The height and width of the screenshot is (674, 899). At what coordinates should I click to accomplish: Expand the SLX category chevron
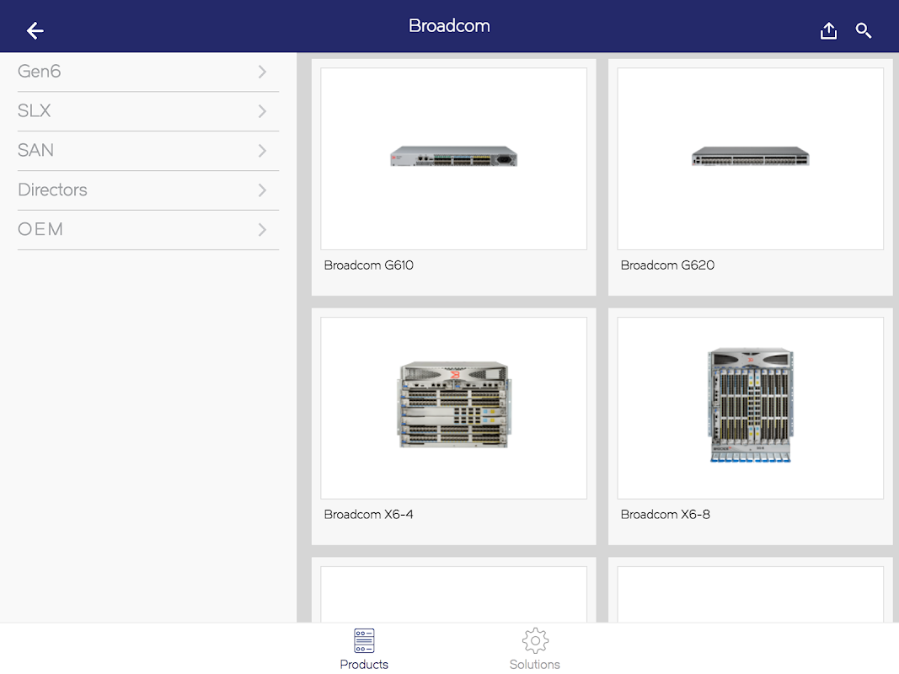tap(262, 111)
